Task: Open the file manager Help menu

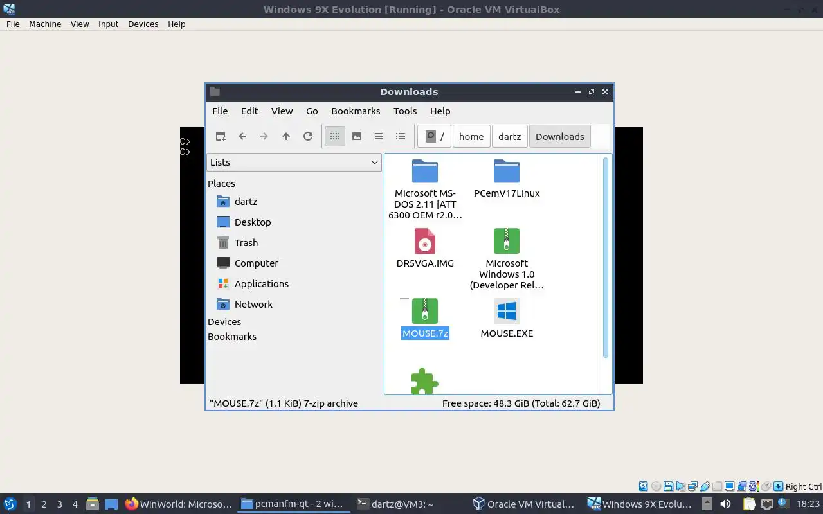Action: tap(440, 111)
